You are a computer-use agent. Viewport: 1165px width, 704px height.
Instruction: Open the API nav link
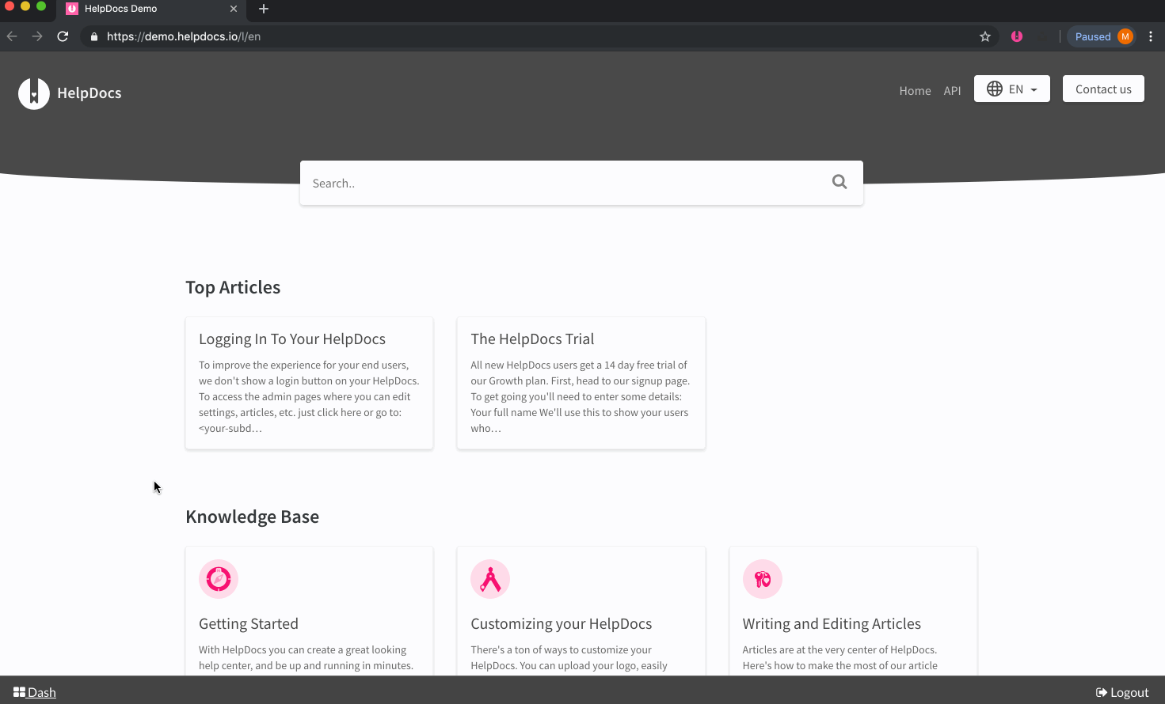pos(952,91)
